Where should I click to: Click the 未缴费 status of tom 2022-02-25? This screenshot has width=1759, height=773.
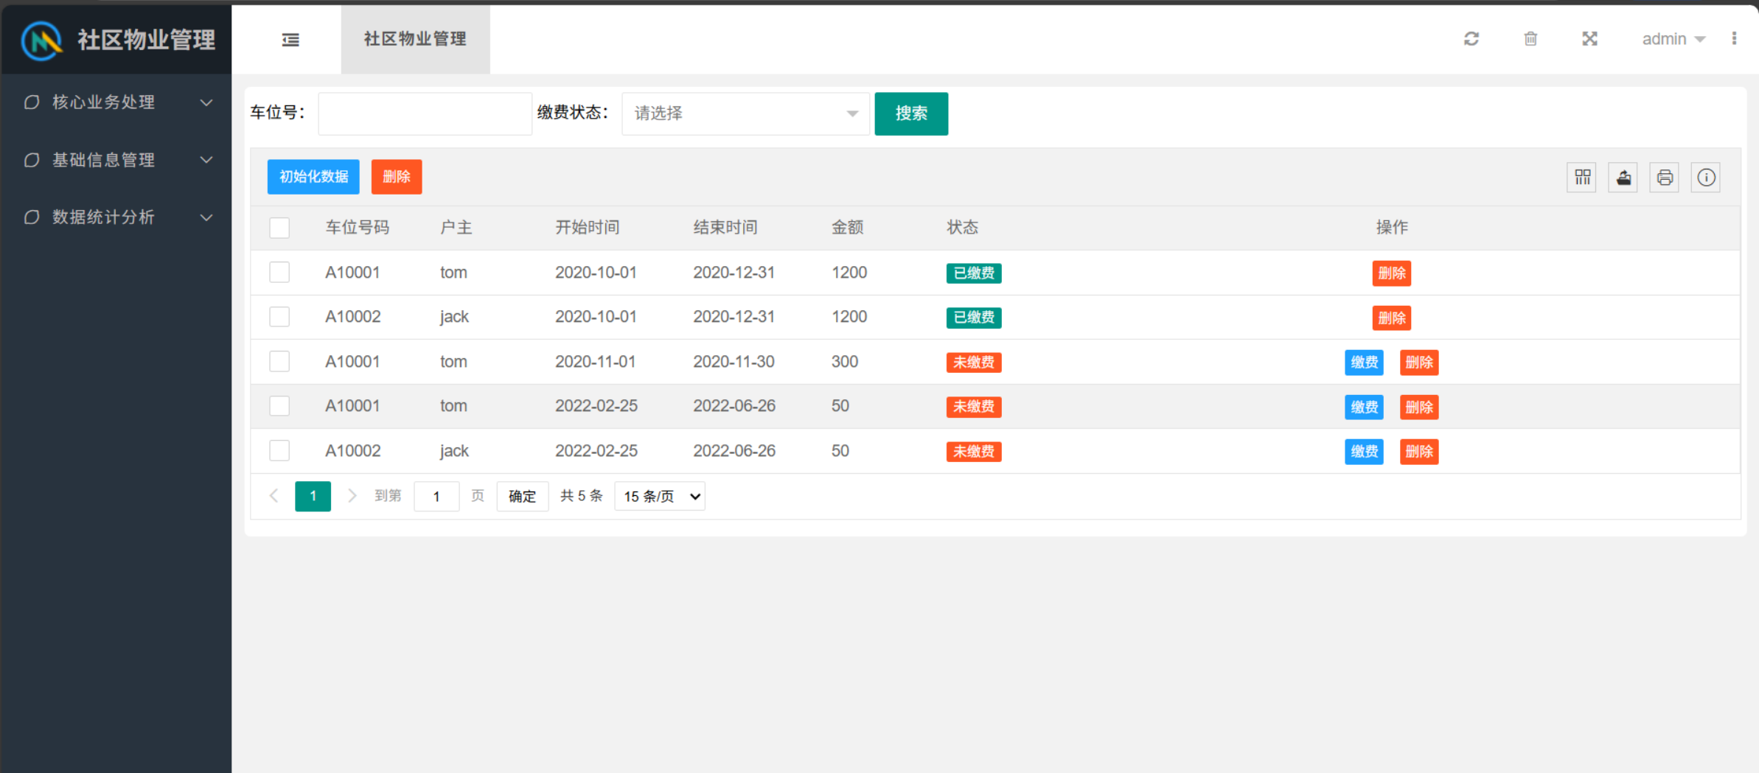pos(974,407)
